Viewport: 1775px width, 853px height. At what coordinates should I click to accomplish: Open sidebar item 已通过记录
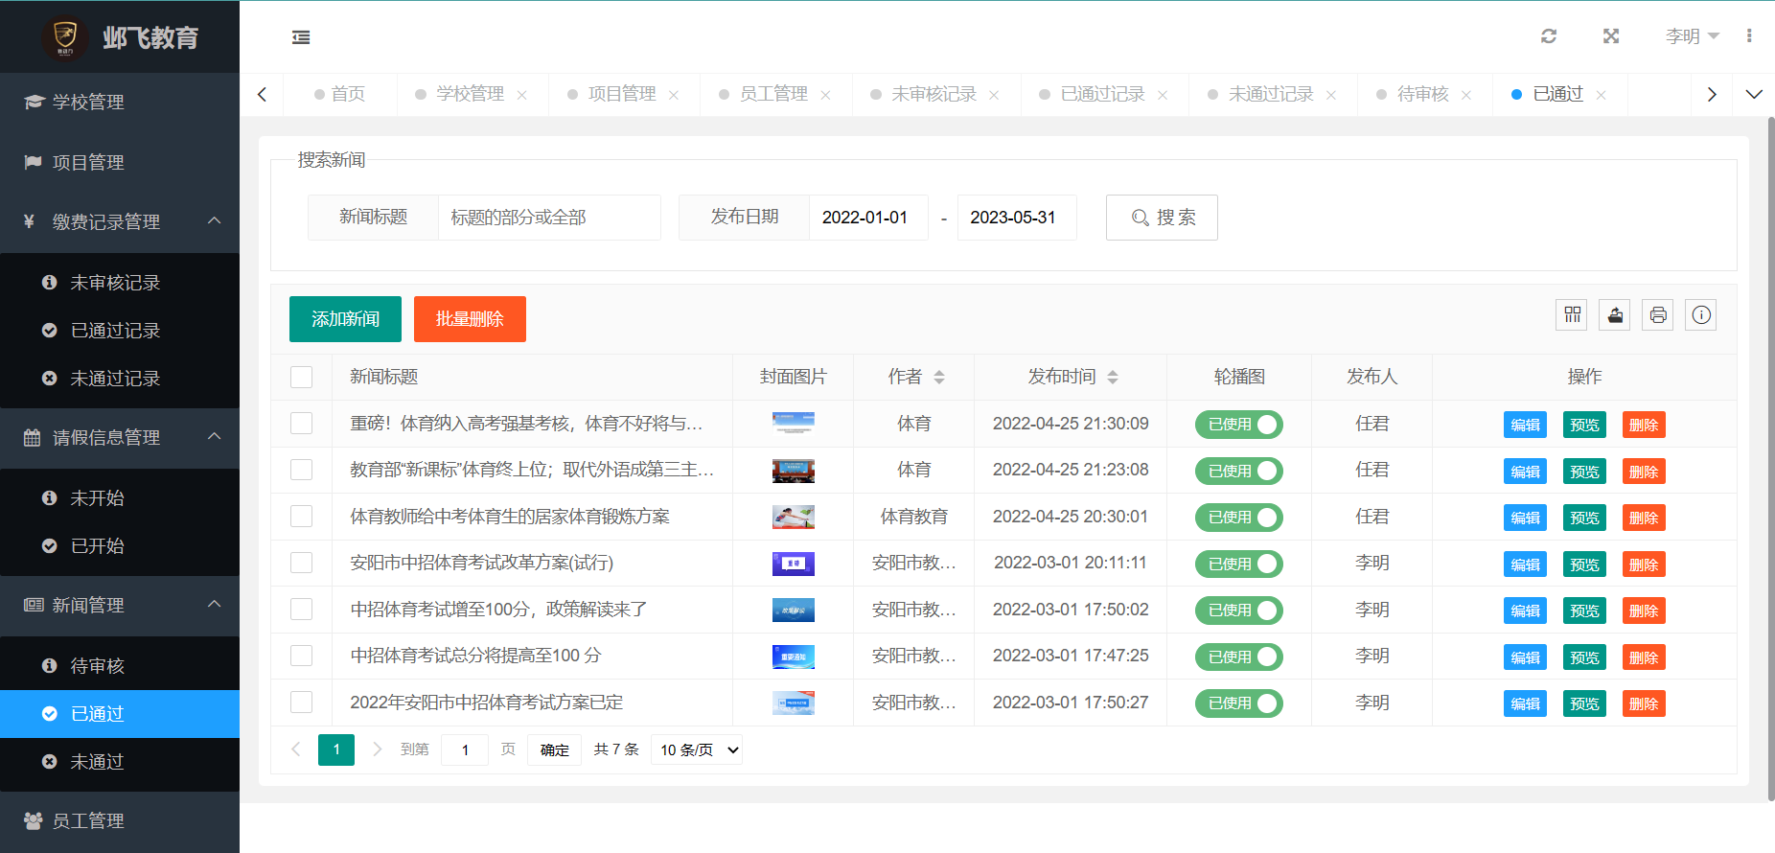pos(120,331)
